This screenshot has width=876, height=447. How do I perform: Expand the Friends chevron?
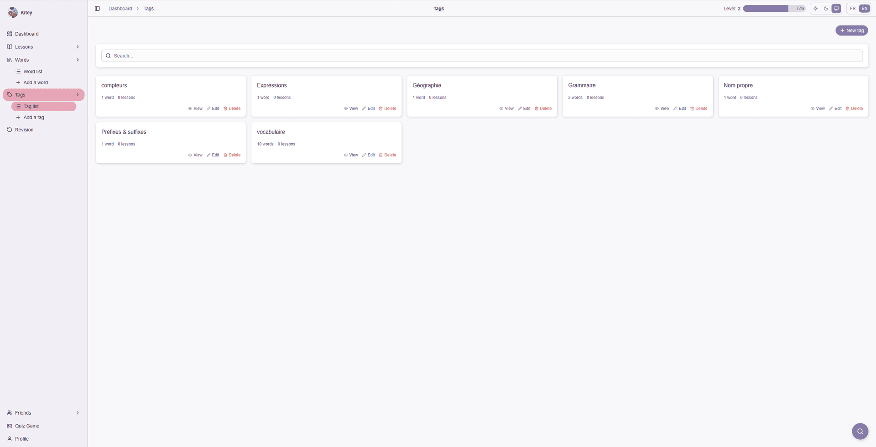click(78, 413)
